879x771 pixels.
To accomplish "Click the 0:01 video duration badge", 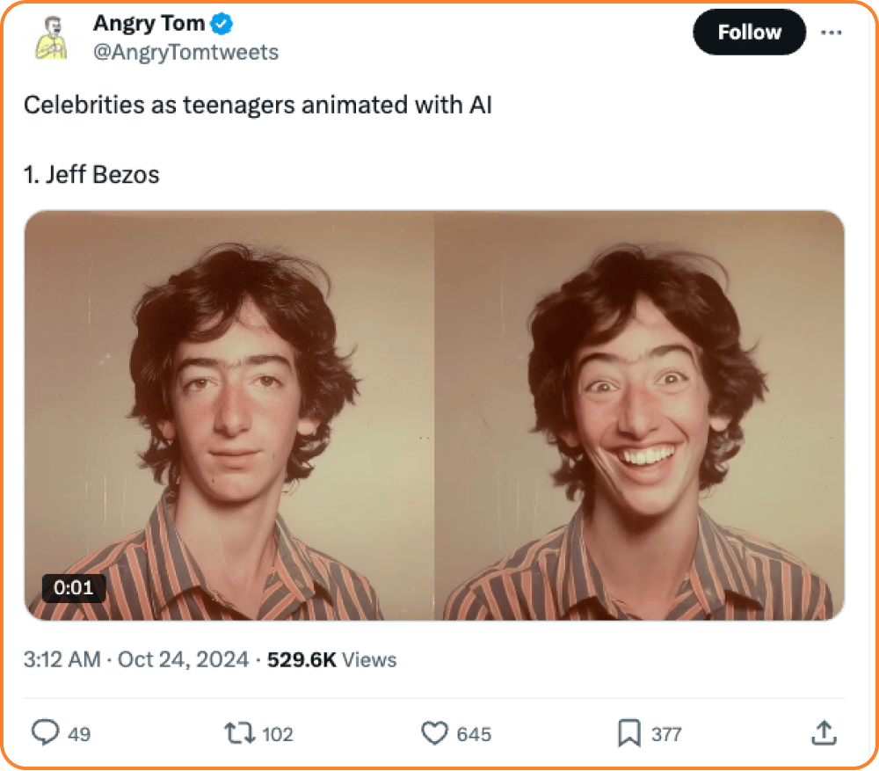I will (x=74, y=587).
